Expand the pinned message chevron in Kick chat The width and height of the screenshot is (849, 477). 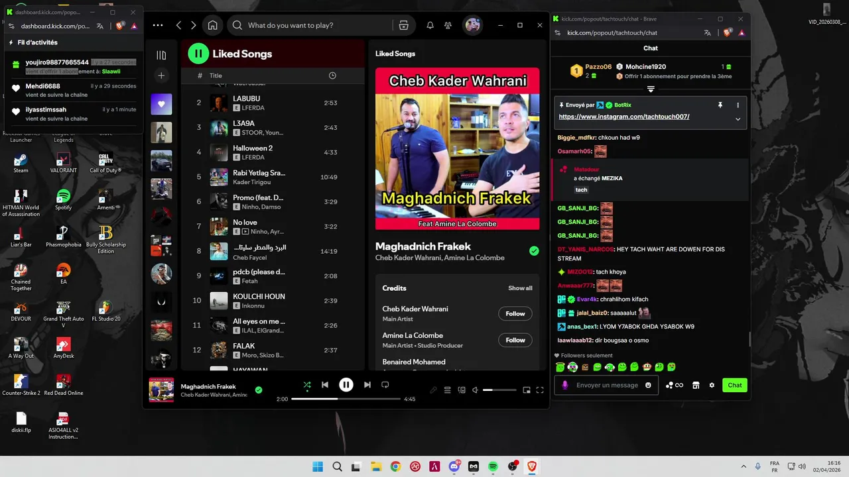click(738, 119)
